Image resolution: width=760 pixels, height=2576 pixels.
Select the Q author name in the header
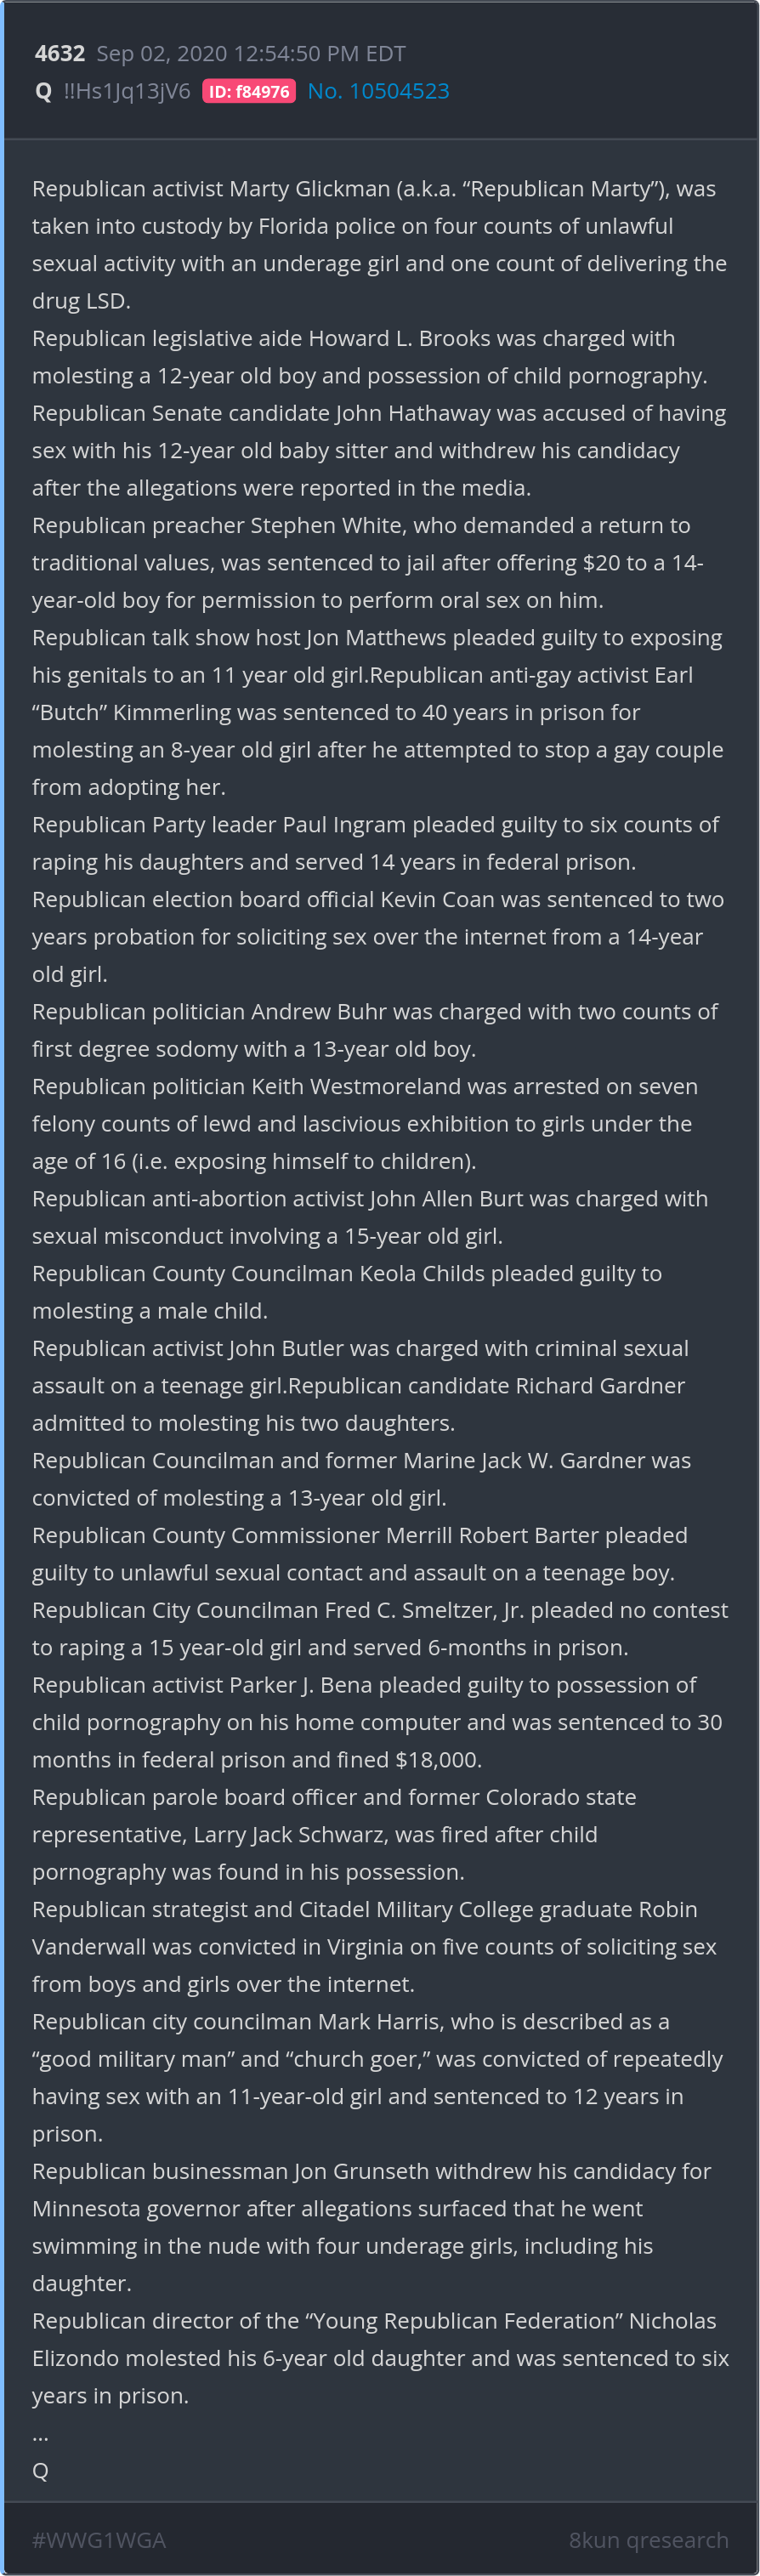tap(43, 92)
